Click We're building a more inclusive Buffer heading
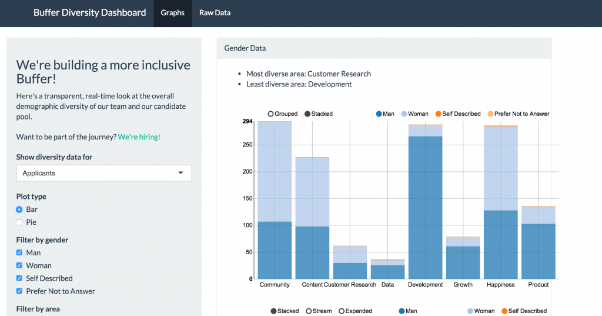This screenshot has height=316, width=602. point(103,72)
